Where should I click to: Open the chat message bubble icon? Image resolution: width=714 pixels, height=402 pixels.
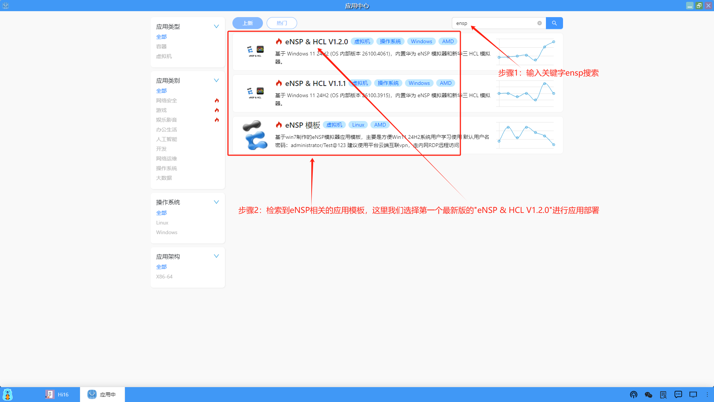click(x=678, y=395)
